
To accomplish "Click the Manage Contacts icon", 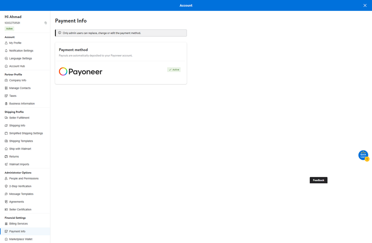I will coord(6,88).
